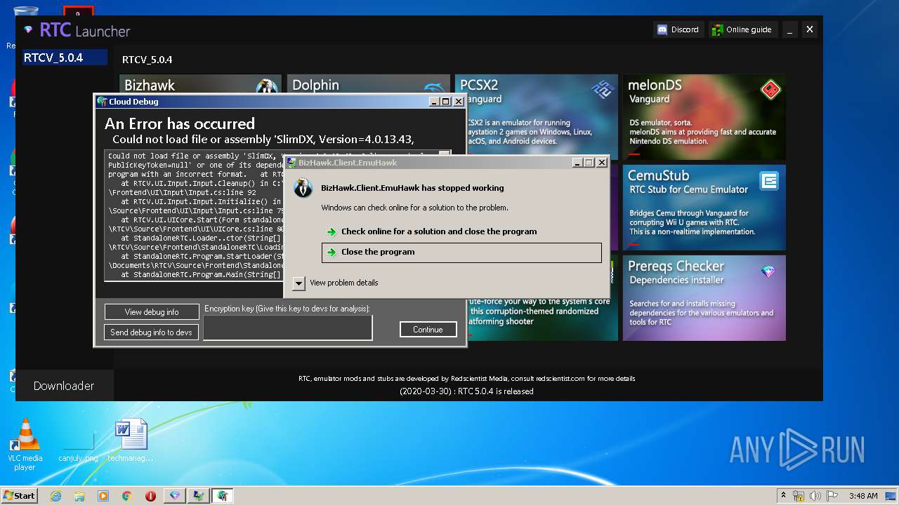899x505 pixels.
Task: Open the Bizhawk emulator card
Action: [200, 84]
